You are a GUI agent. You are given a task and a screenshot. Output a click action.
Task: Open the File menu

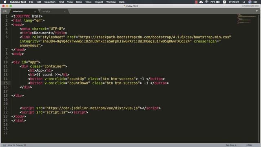pyautogui.click(x=31, y=2)
